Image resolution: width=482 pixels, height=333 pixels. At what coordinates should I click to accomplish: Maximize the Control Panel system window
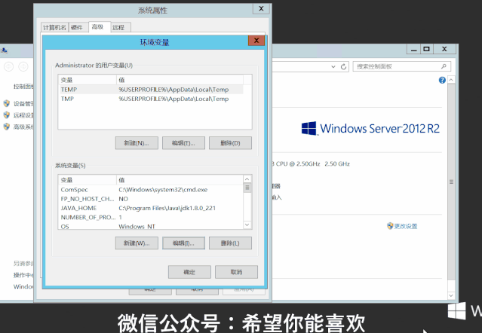point(427,49)
